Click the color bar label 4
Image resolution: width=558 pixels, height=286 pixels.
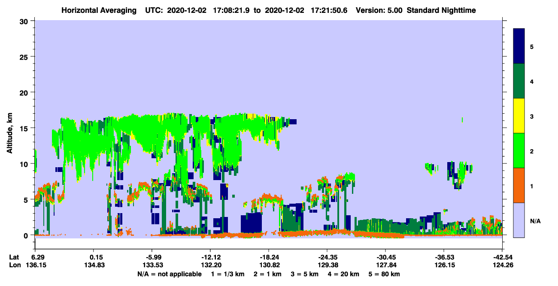[531, 81]
